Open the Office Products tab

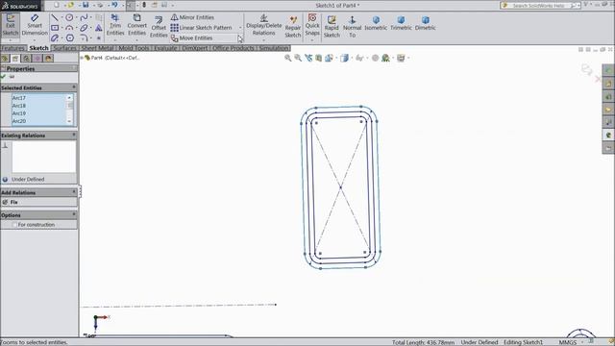234,48
